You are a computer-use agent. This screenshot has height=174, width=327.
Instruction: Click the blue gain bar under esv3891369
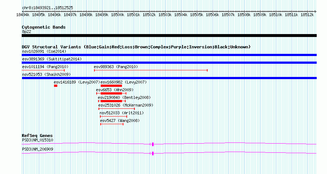tap(169, 63)
